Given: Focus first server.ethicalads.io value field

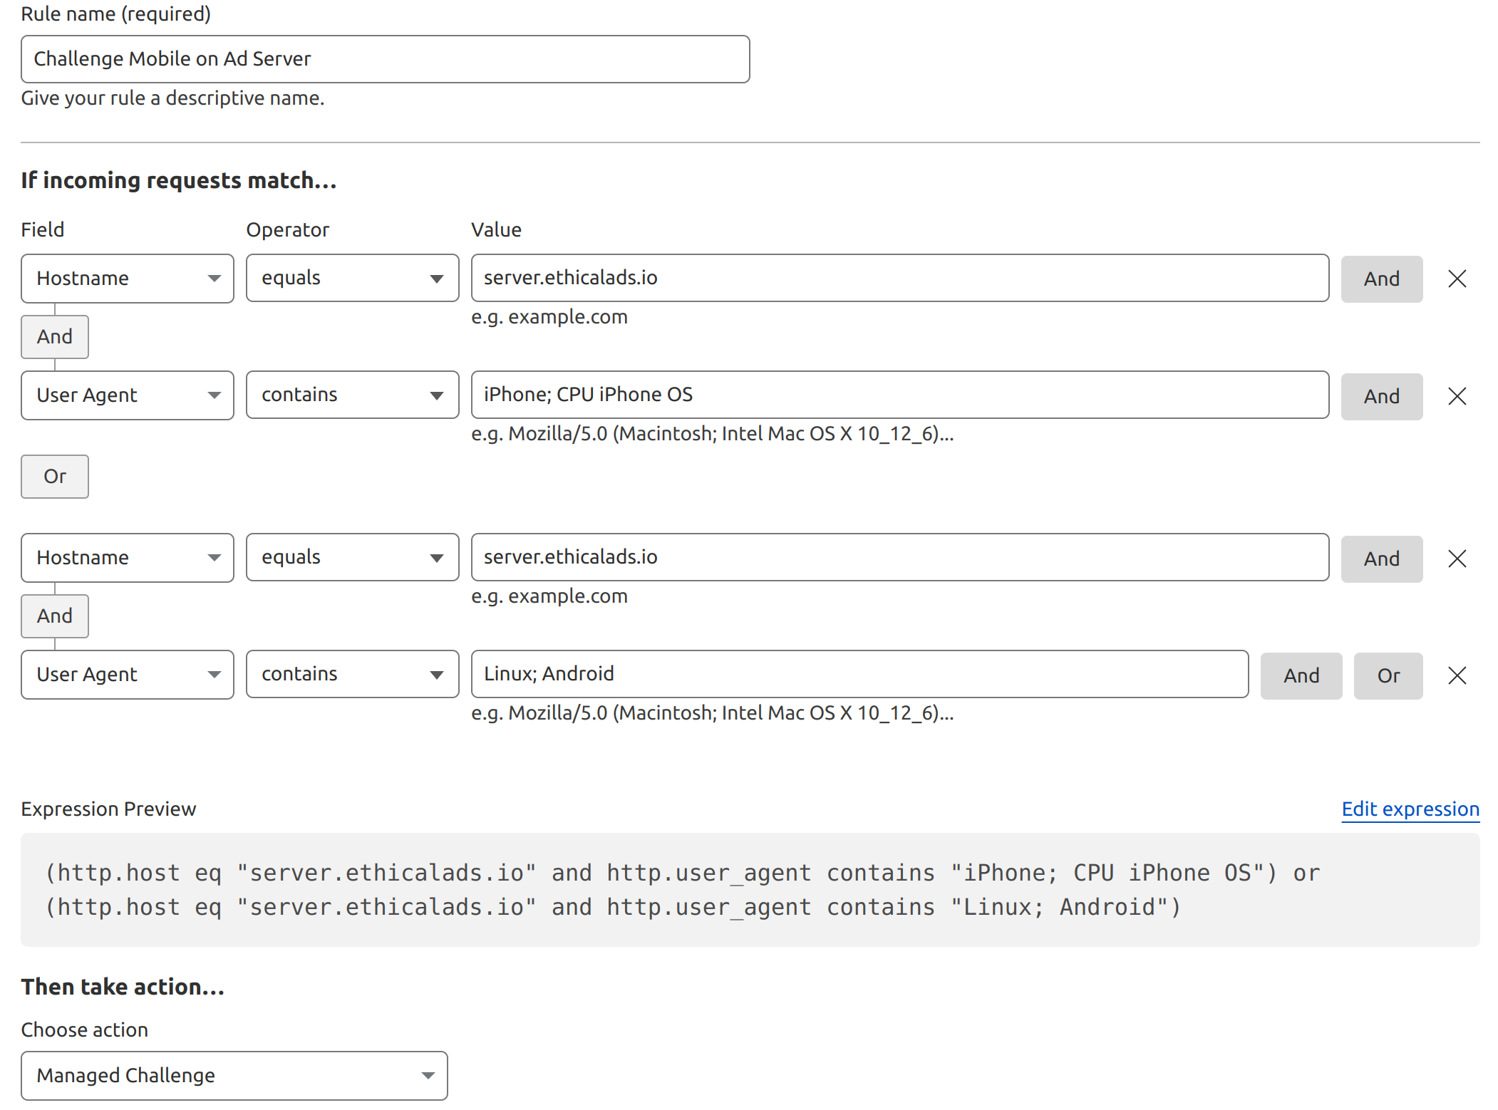Looking at the screenshot, I should click(900, 278).
